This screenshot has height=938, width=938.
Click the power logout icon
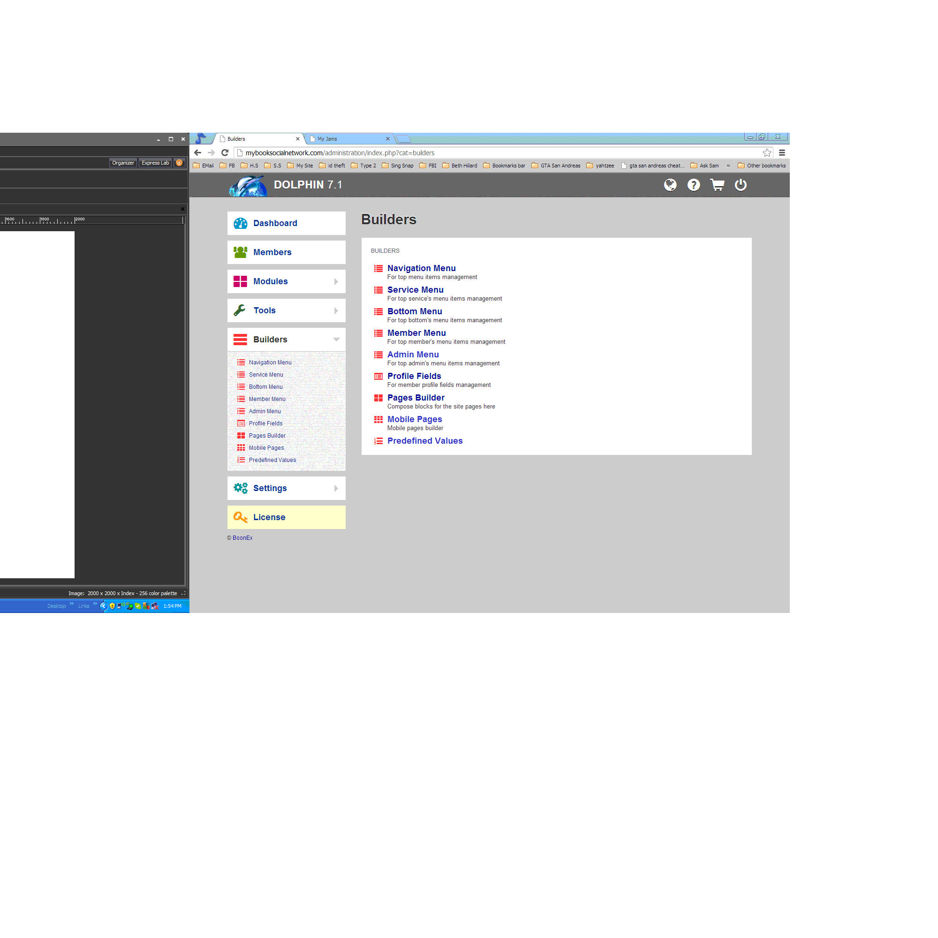coord(741,185)
